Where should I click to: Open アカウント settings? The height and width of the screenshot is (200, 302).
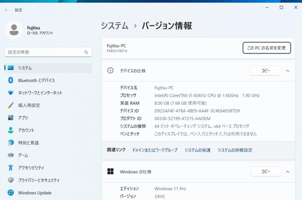click(48, 130)
